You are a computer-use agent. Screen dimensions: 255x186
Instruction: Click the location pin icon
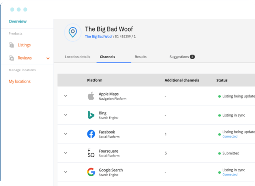click(x=73, y=32)
